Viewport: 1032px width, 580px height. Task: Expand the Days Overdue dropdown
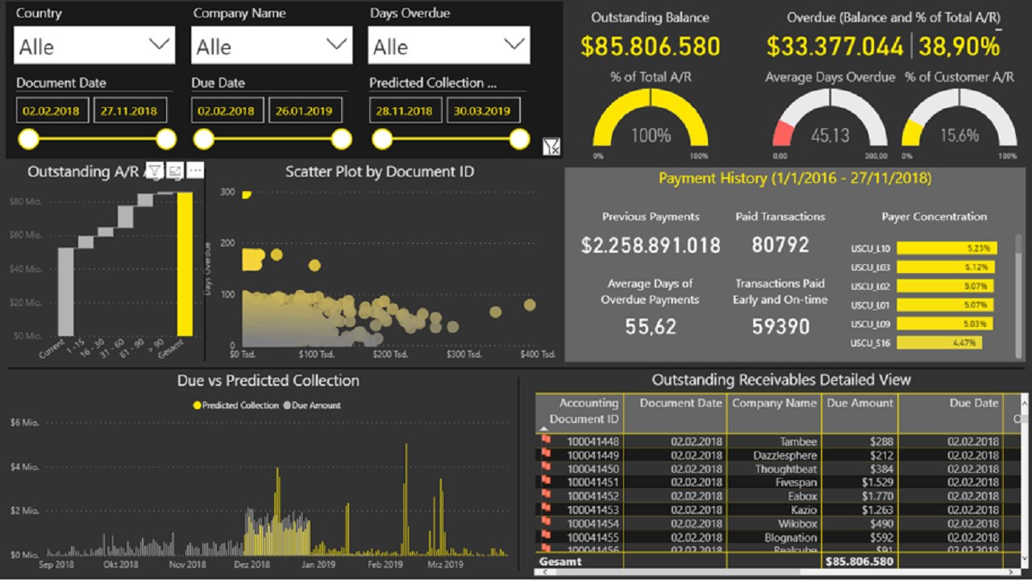coord(449,46)
